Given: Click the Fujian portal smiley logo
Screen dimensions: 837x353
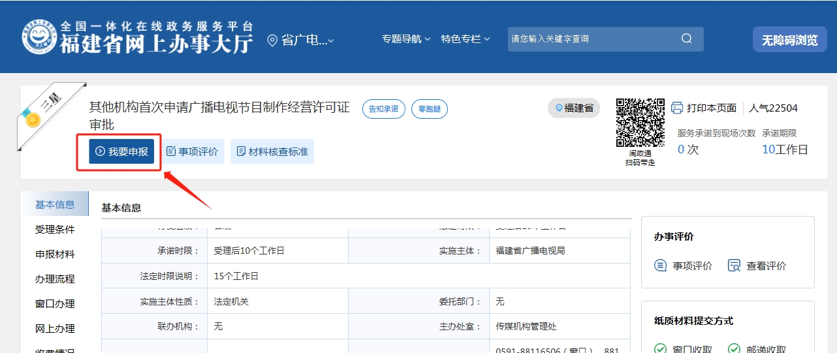Looking at the screenshot, I should coord(40,38).
